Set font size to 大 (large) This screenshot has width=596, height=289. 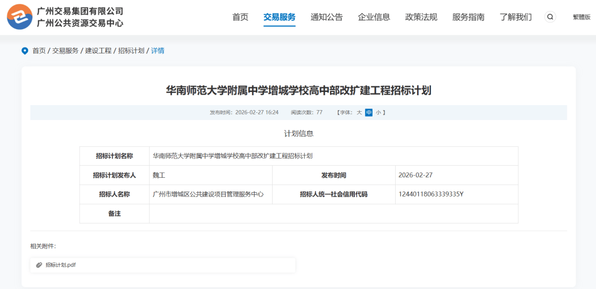[359, 112]
